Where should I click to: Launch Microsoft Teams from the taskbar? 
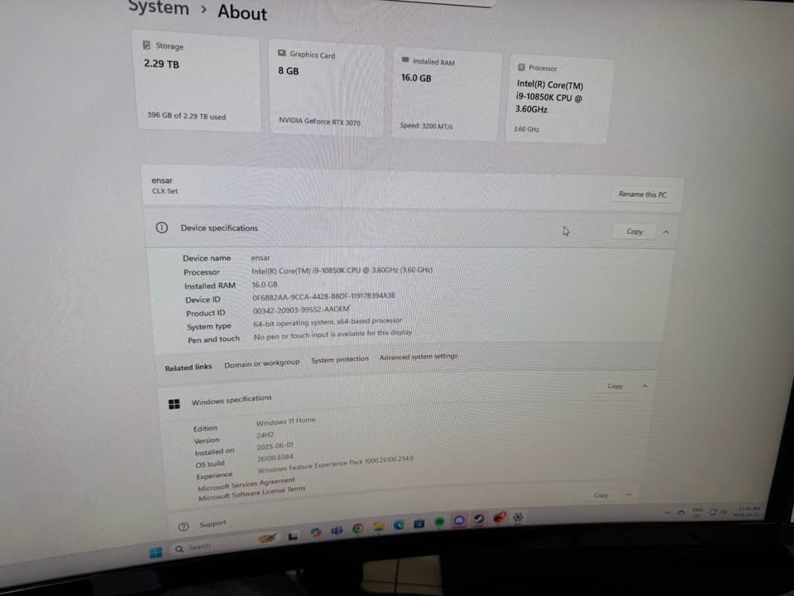337,530
